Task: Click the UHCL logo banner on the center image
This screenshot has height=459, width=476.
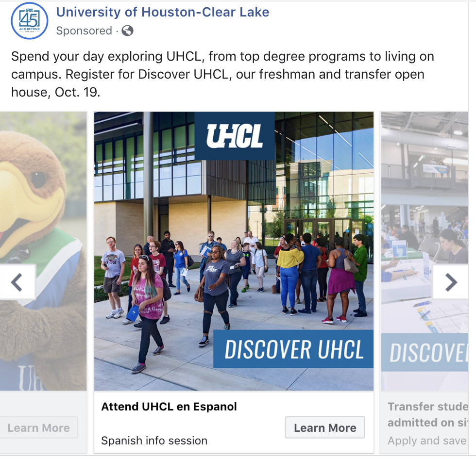Action: tap(234, 136)
